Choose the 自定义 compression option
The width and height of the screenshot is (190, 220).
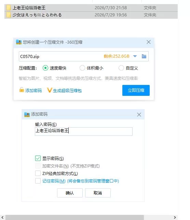[x=121, y=68]
